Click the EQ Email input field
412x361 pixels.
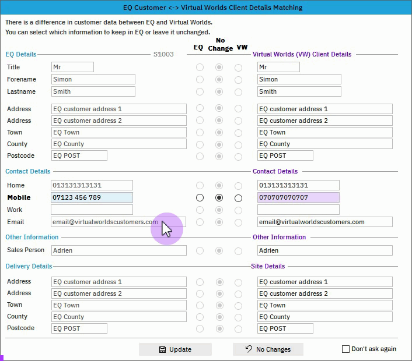coord(105,222)
